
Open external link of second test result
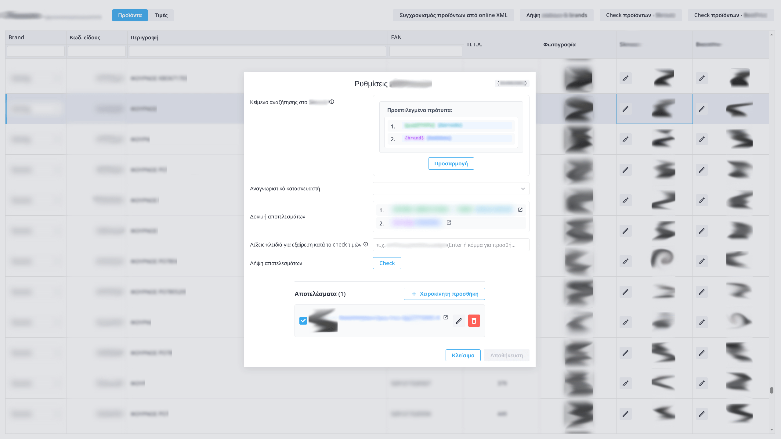click(449, 223)
